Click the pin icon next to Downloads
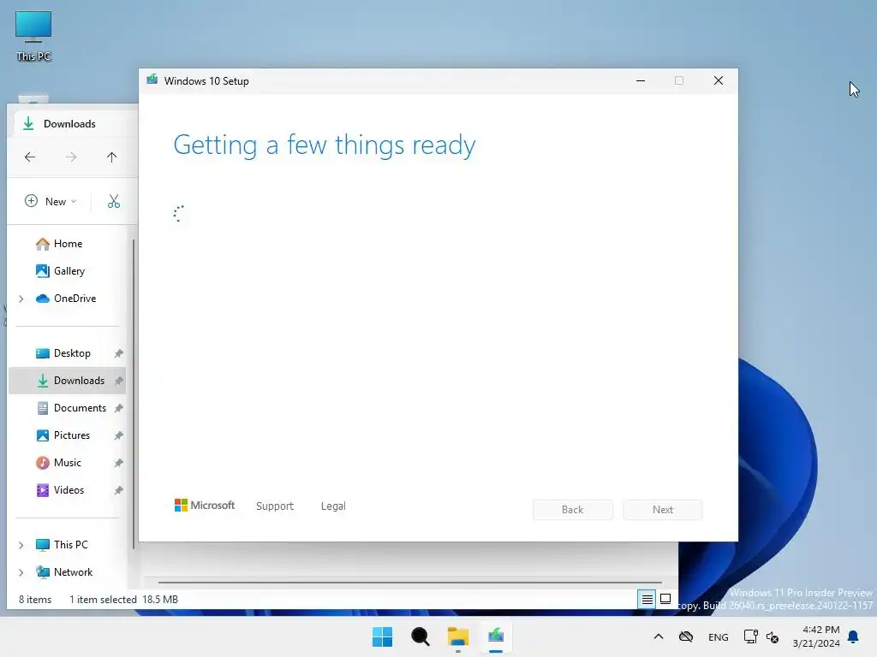Viewport: 877px width, 657px height. click(118, 381)
